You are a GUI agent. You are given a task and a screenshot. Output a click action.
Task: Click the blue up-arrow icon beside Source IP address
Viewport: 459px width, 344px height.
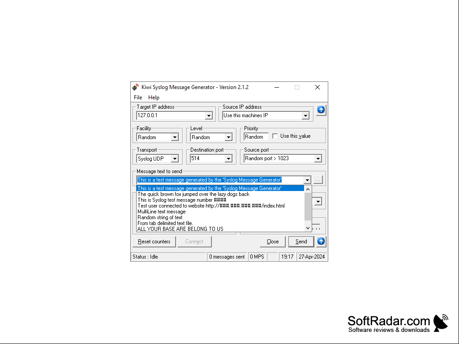tap(321, 110)
